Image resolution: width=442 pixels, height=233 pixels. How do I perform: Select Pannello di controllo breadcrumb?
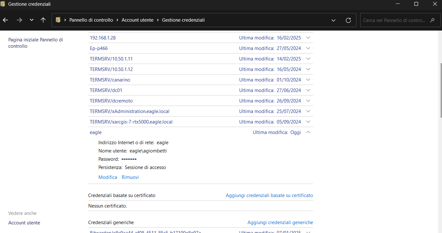pos(91,20)
